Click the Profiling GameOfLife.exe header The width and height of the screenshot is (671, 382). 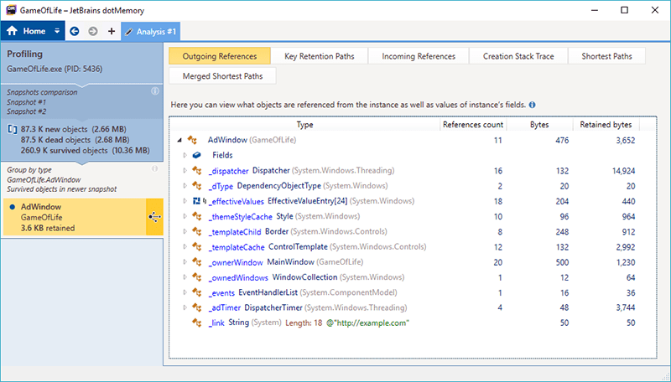(81, 60)
